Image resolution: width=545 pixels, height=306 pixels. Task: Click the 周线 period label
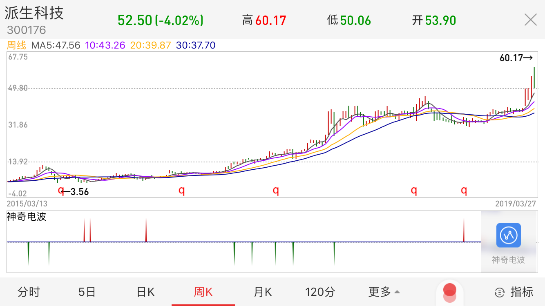(x=17, y=45)
